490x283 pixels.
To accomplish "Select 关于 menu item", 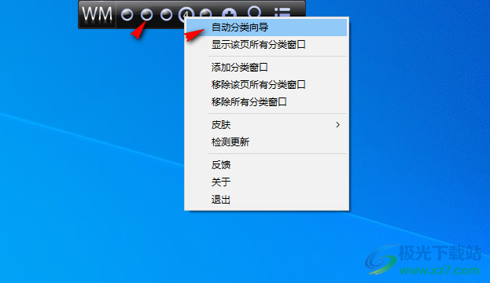I will pos(267,182).
